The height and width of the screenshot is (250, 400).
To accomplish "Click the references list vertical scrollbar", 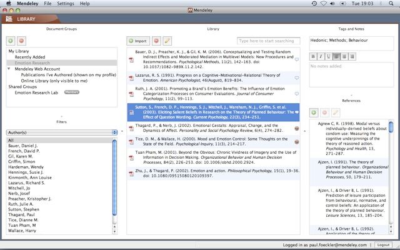I will pyautogui.click(x=391, y=175).
